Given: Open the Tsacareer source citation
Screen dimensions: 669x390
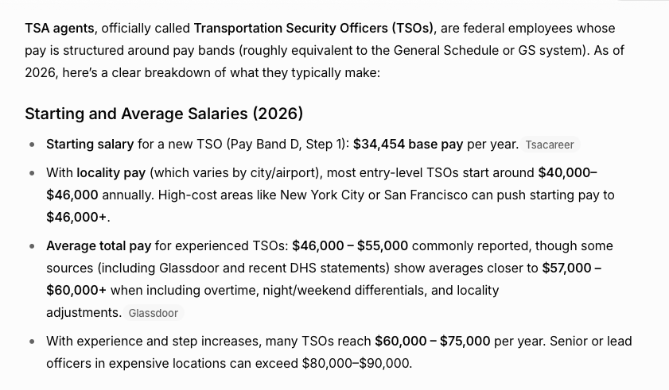Looking at the screenshot, I should pos(549,145).
